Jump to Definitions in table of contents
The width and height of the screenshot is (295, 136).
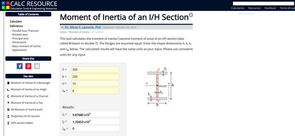pos(16,26)
